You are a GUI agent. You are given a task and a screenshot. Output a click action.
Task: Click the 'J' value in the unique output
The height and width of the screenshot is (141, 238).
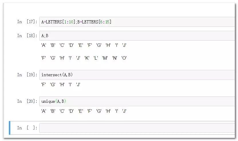(x=124, y=111)
